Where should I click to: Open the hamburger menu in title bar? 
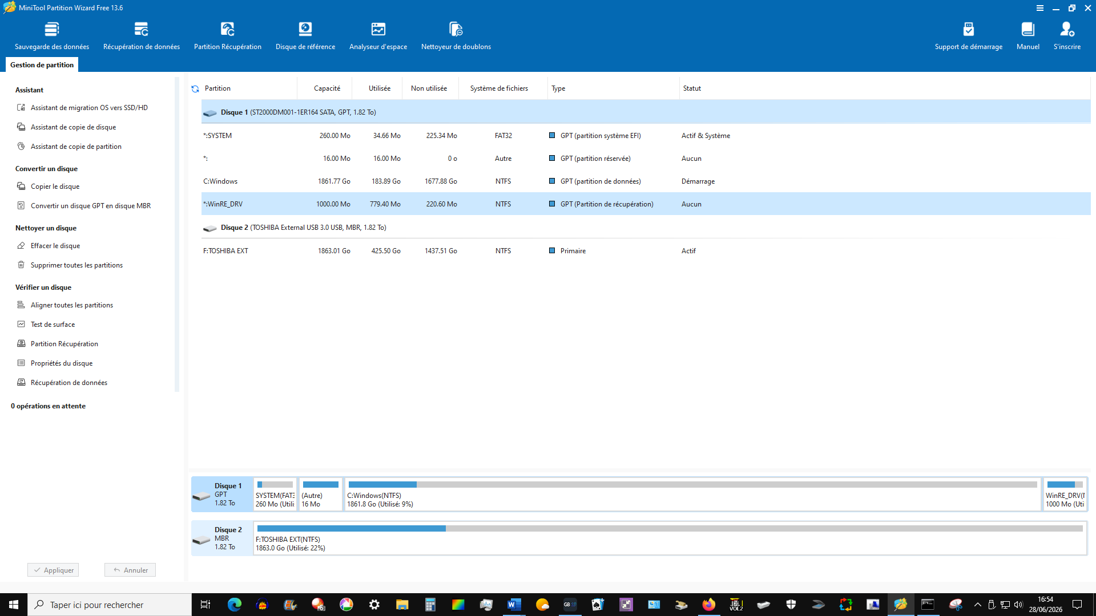1040,8
